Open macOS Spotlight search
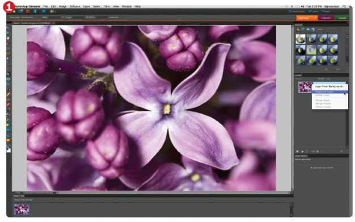The width and height of the screenshot is (355, 222). [344, 6]
